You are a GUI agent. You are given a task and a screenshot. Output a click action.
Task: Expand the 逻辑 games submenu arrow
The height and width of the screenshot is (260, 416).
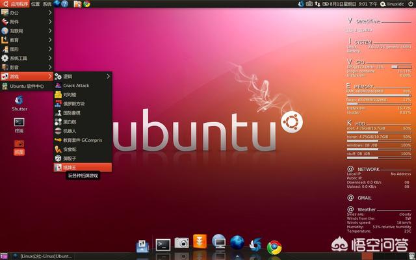coord(109,77)
